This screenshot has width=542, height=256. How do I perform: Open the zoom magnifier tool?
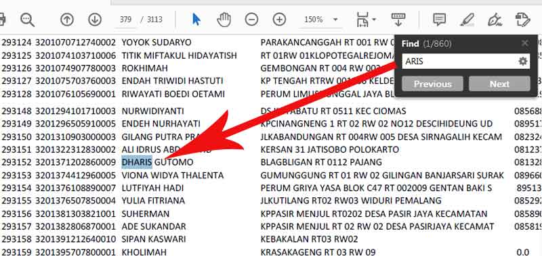point(27,20)
